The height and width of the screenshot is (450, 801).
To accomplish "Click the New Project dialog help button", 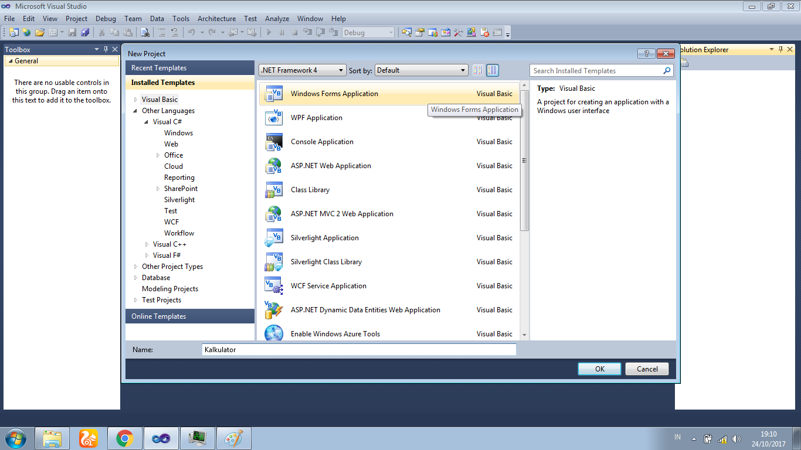I will point(646,53).
